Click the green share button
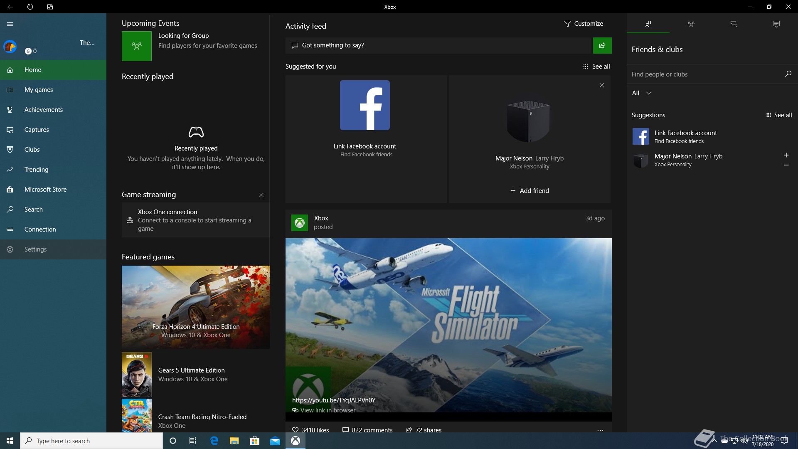 coord(602,45)
